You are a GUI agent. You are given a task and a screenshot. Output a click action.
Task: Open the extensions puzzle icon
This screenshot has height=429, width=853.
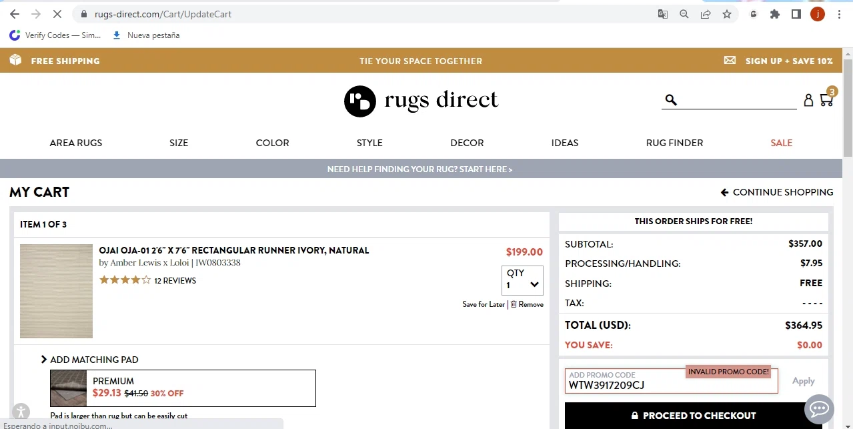point(774,14)
